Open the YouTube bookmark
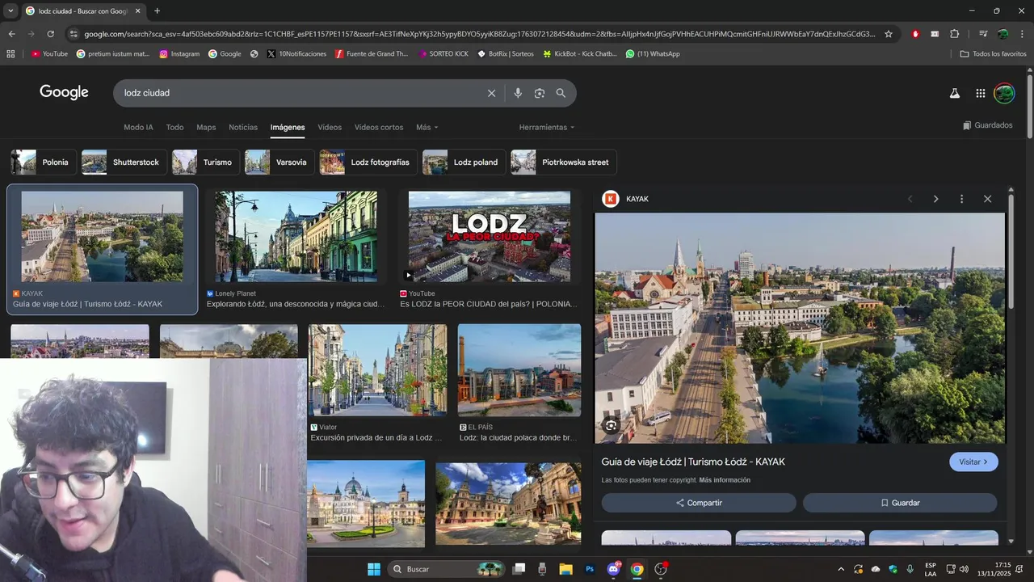The height and width of the screenshot is (582, 1034). [49, 54]
